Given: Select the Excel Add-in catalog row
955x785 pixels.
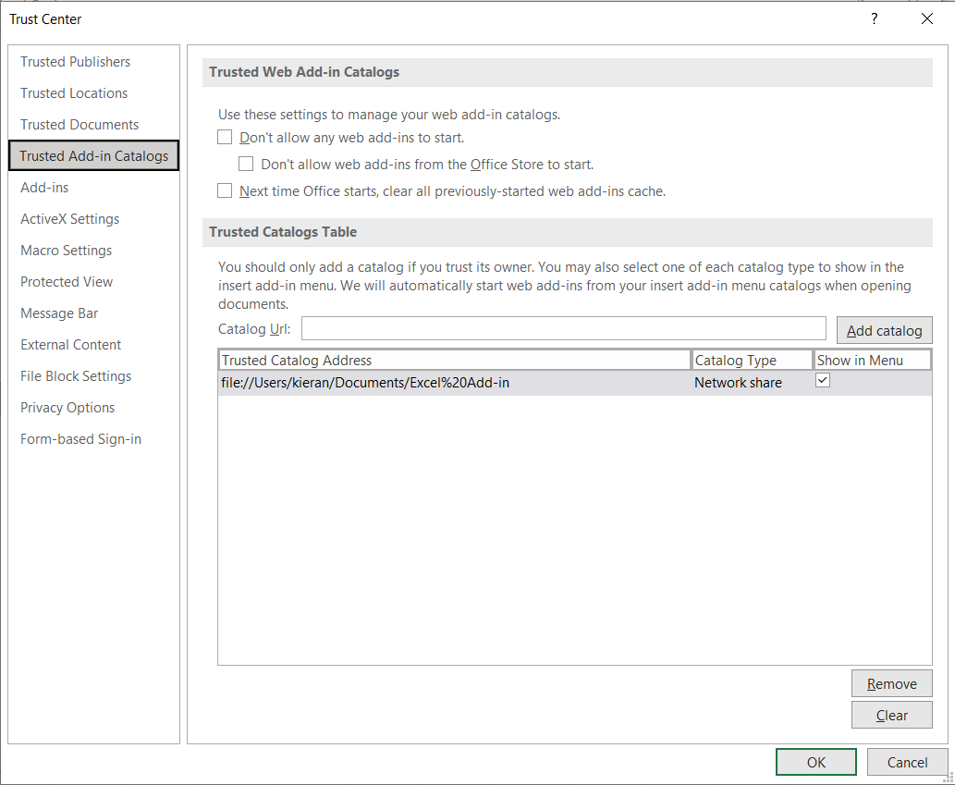Looking at the screenshot, I should [453, 383].
